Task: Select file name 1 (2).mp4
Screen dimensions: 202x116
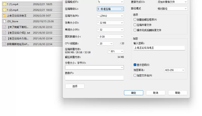Action: pos(13,10)
